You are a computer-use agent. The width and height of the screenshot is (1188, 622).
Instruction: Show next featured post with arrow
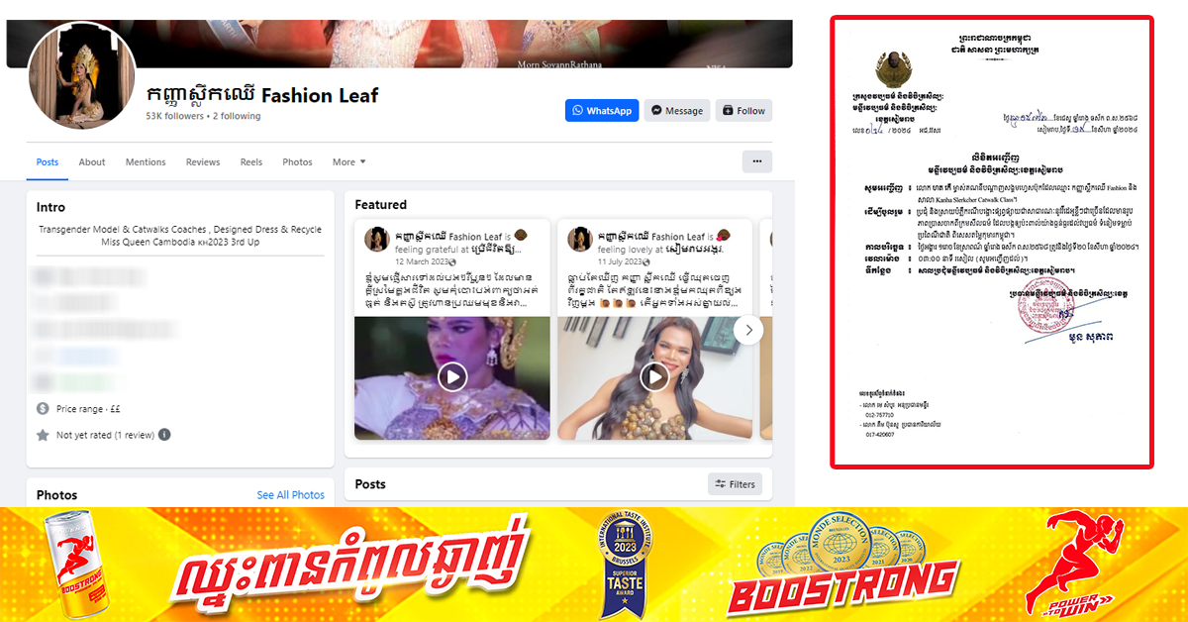pos(749,330)
